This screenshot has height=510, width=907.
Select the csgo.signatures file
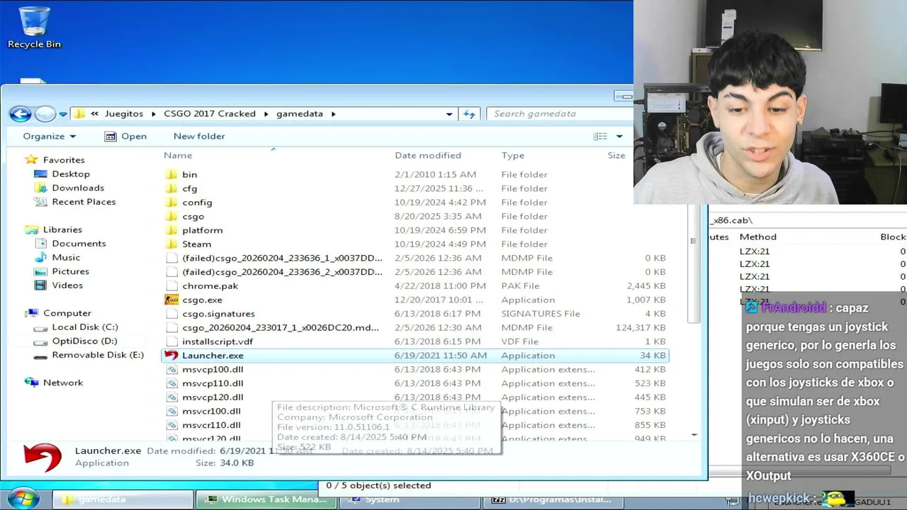pyautogui.click(x=218, y=314)
